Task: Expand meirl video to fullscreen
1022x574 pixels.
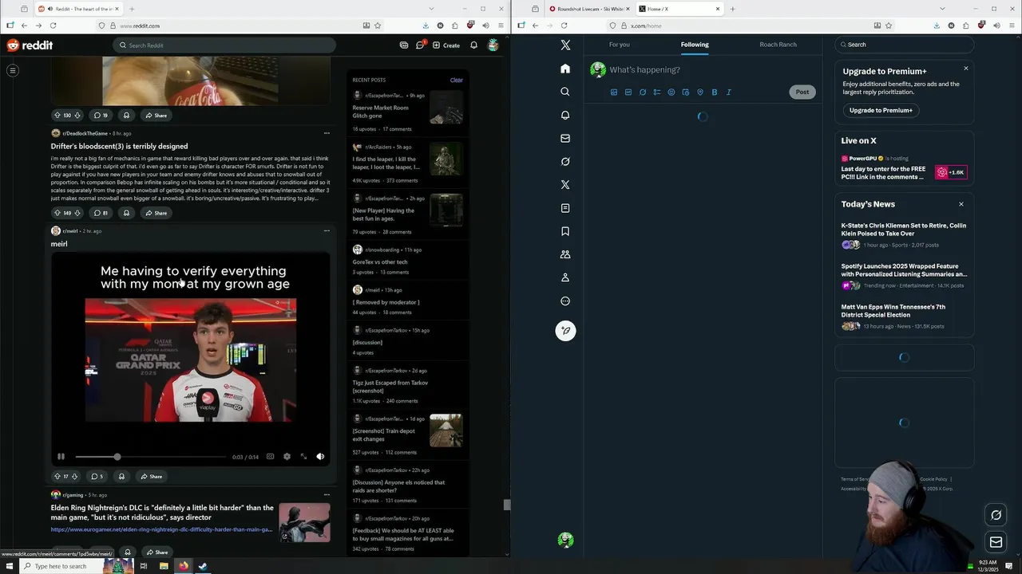Action: click(303, 457)
